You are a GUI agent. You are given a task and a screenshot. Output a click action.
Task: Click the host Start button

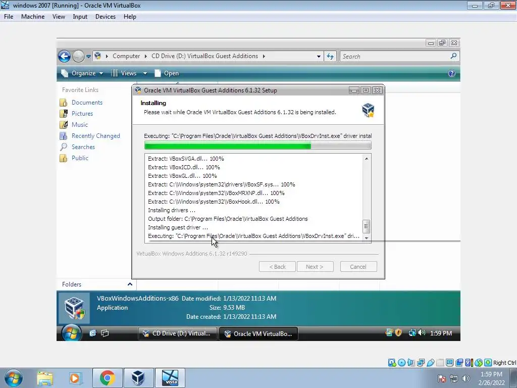14,378
